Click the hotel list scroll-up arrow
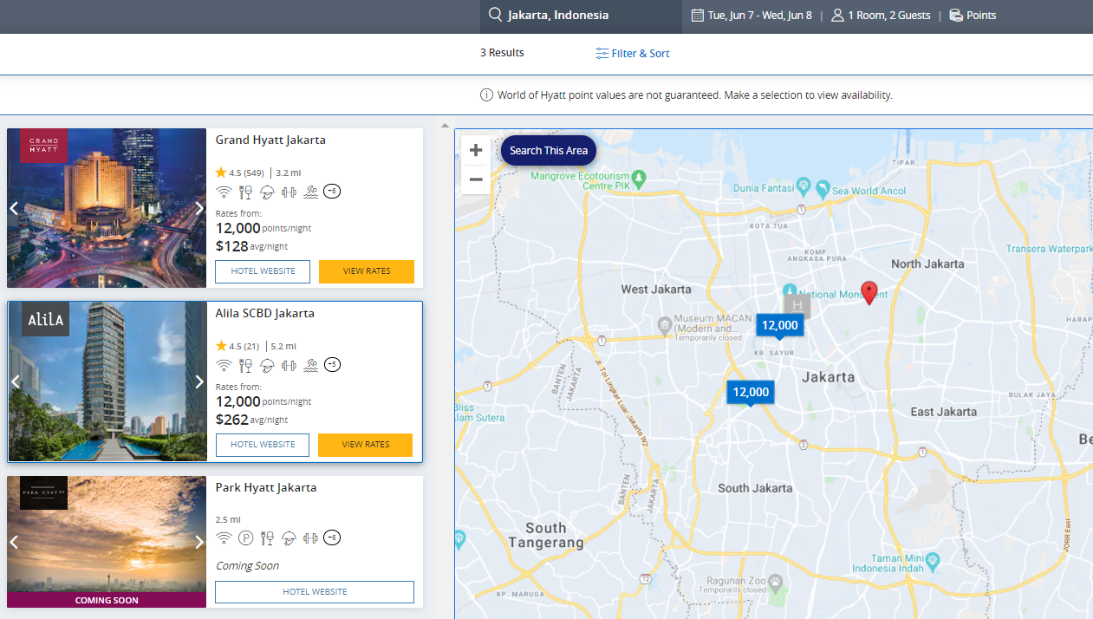Screen dimensions: 1093x619 click(446, 125)
